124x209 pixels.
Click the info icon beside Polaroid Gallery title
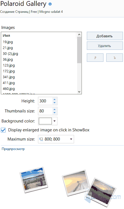coord(50,4)
